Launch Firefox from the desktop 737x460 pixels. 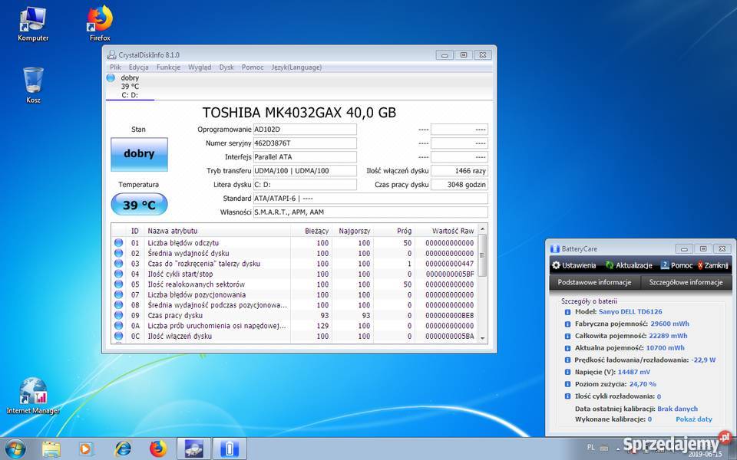(98, 19)
